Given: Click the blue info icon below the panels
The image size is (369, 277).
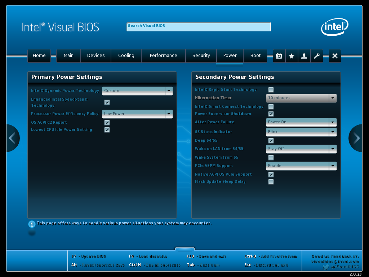Looking at the screenshot, I should (x=32, y=224).
